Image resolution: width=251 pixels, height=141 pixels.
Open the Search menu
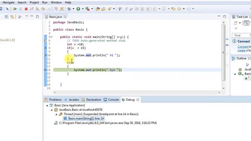coord(22,2)
